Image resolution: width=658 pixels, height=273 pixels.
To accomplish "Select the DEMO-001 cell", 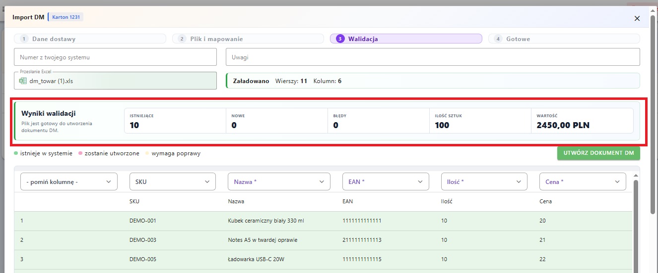I will (143, 221).
